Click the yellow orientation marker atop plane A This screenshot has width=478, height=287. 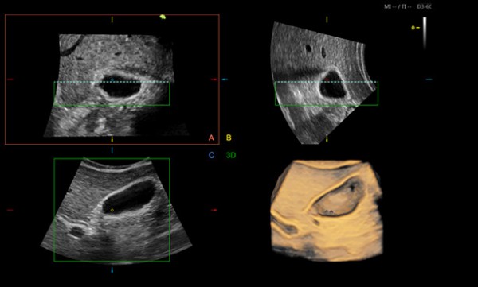coord(163,17)
